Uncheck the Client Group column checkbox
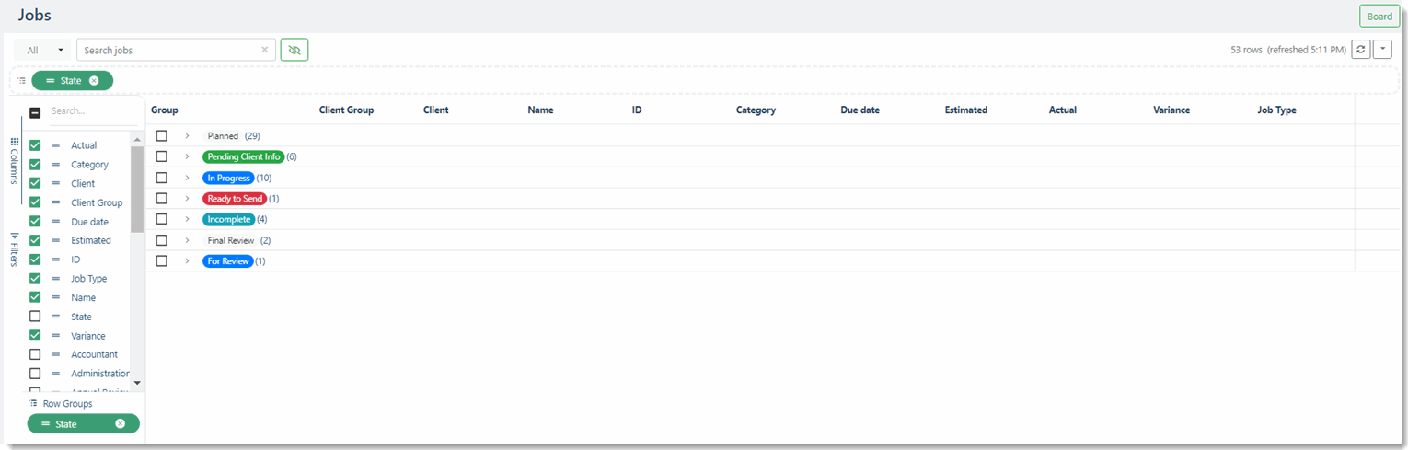1408x450 pixels. coord(35,202)
